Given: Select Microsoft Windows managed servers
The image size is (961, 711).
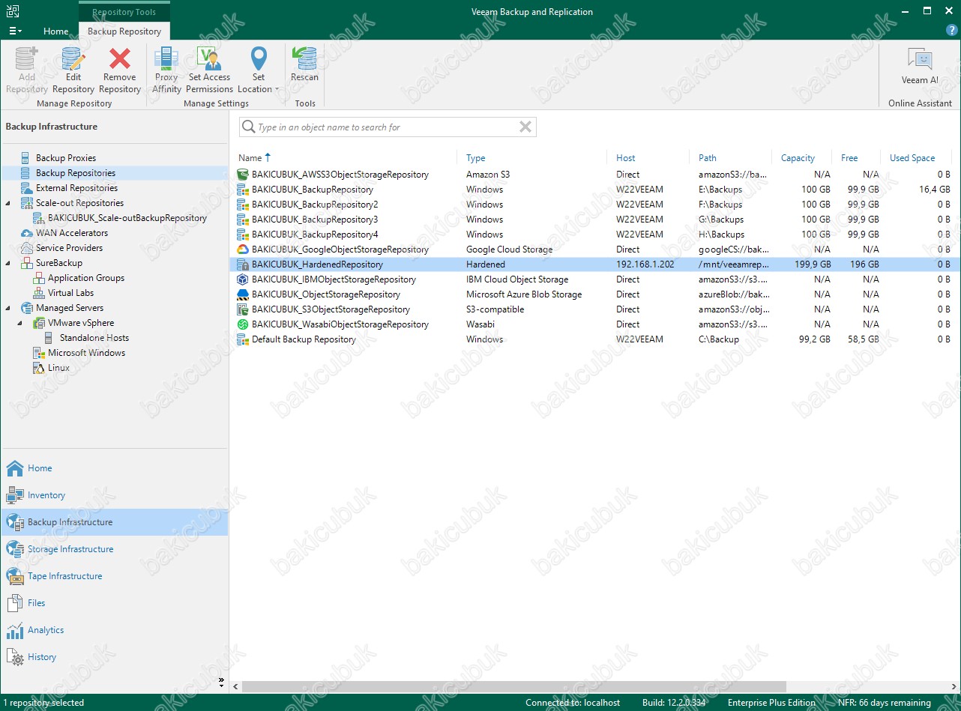Looking at the screenshot, I should 86,353.
